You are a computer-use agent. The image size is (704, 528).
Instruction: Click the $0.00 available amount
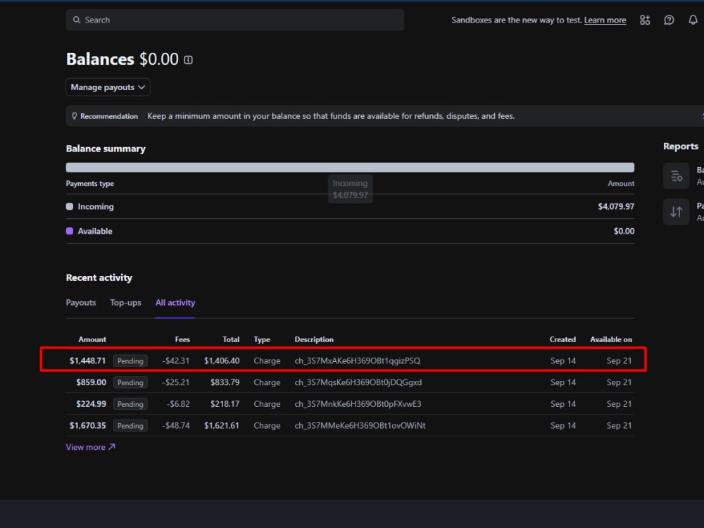coord(624,231)
